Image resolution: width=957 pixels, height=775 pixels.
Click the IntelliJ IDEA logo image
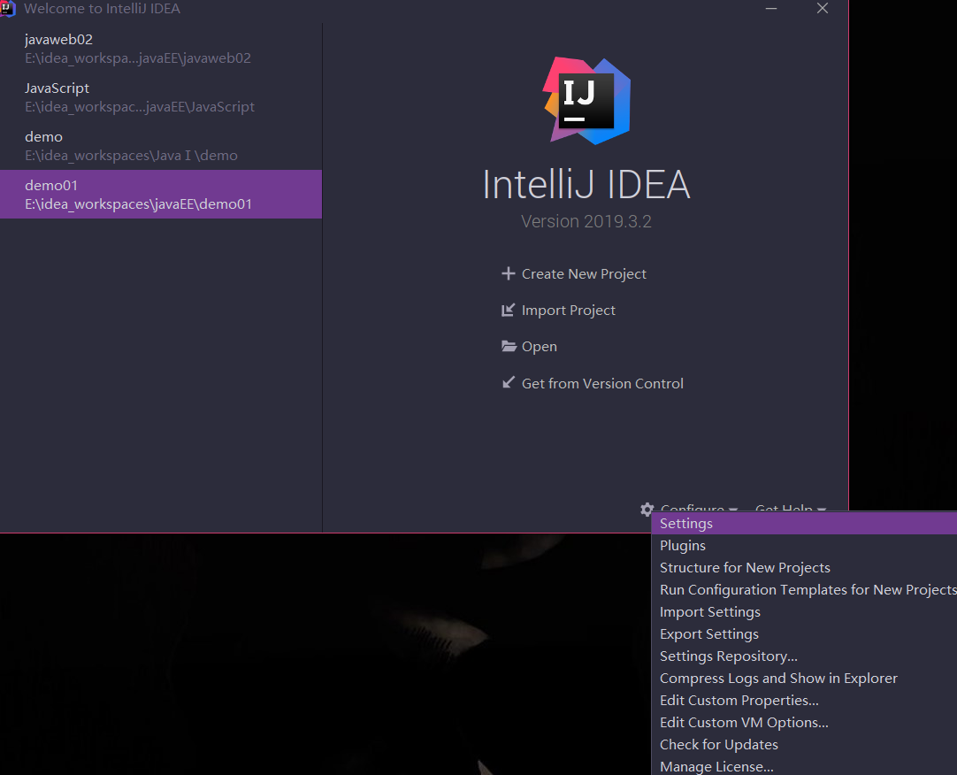(586, 101)
